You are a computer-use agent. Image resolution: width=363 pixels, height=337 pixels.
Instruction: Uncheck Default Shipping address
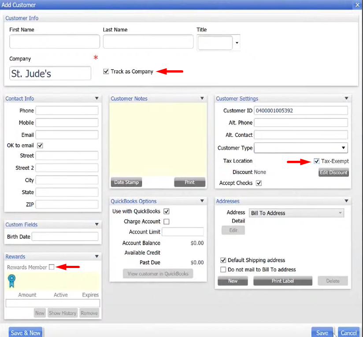point(223,260)
